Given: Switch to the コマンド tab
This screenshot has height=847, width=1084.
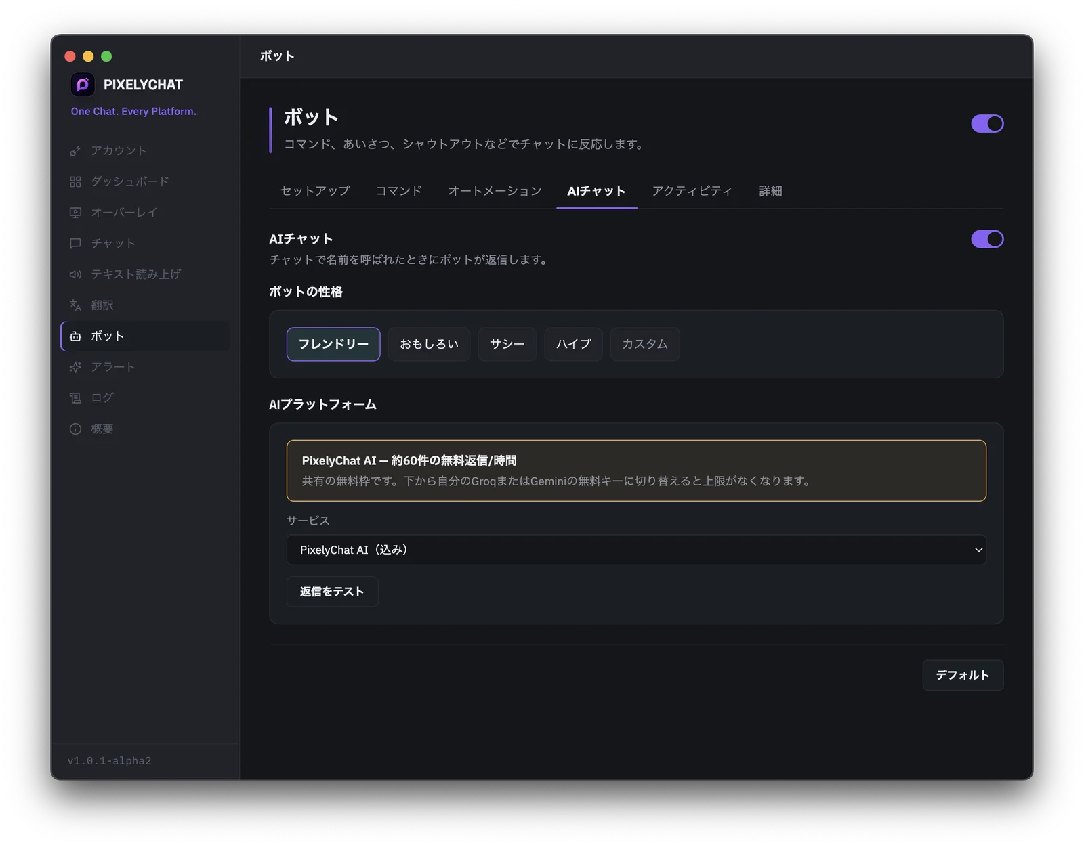Looking at the screenshot, I should [398, 191].
